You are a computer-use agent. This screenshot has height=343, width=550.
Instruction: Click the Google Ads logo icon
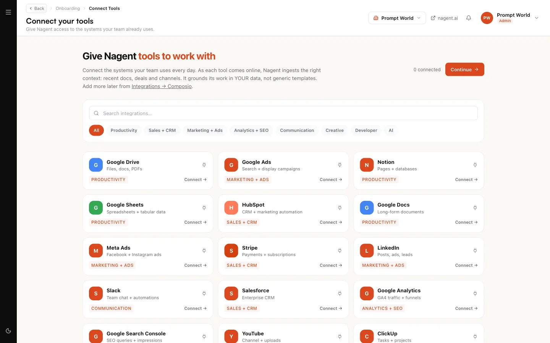(x=231, y=165)
